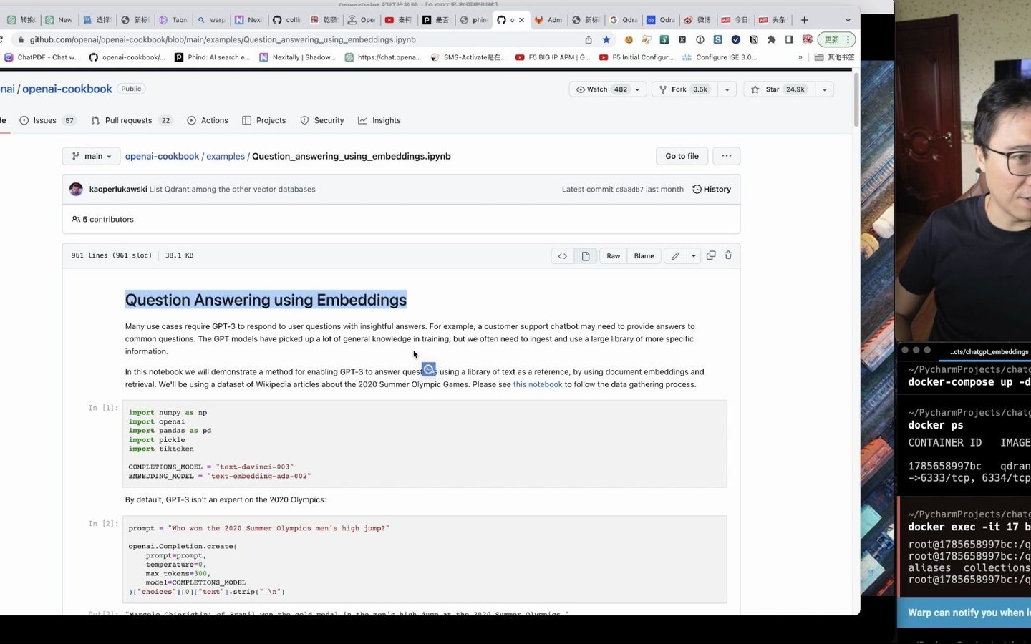1031x644 pixels.
Task: Switch to the Projects tab
Action: (264, 121)
